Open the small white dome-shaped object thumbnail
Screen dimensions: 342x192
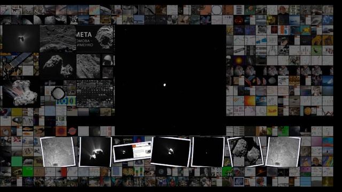107,60
